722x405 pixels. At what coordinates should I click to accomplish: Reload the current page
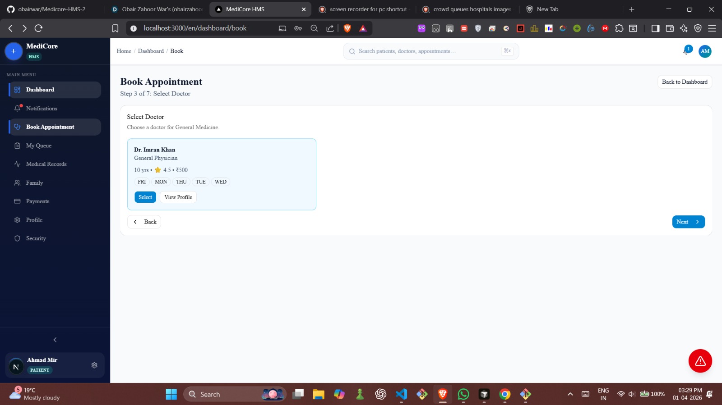(39, 28)
